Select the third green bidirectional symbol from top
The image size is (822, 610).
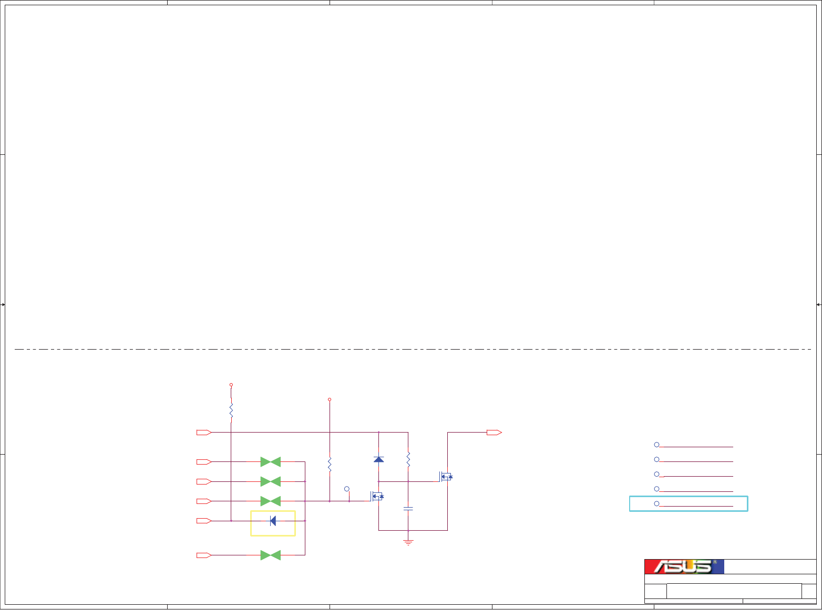(x=271, y=501)
